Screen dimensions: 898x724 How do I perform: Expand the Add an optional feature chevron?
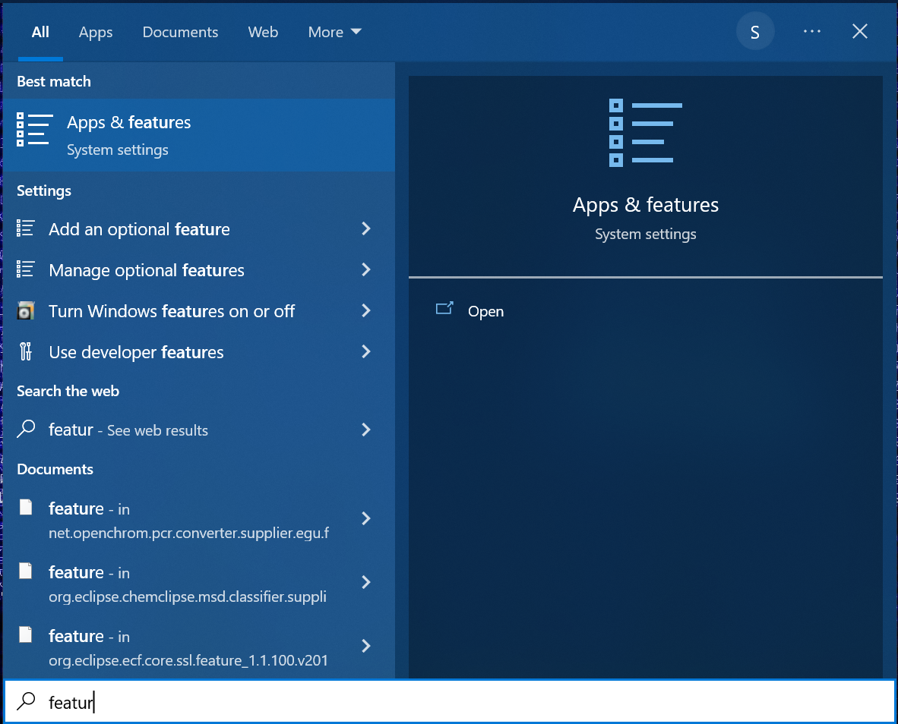[x=366, y=228]
